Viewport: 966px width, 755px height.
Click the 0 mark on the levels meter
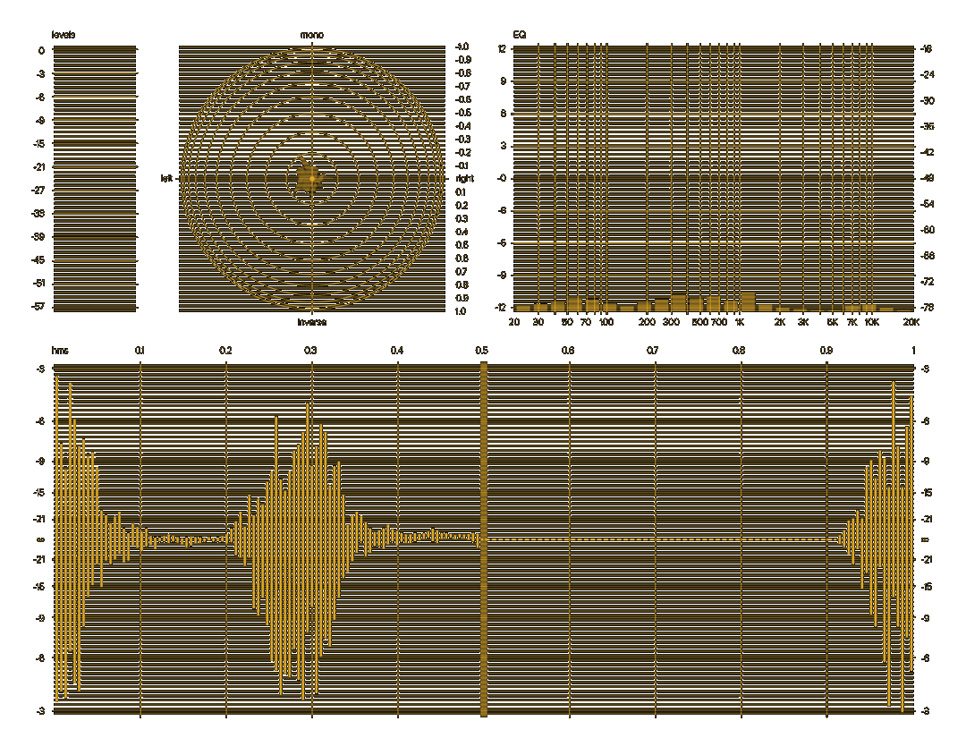tap(41, 50)
